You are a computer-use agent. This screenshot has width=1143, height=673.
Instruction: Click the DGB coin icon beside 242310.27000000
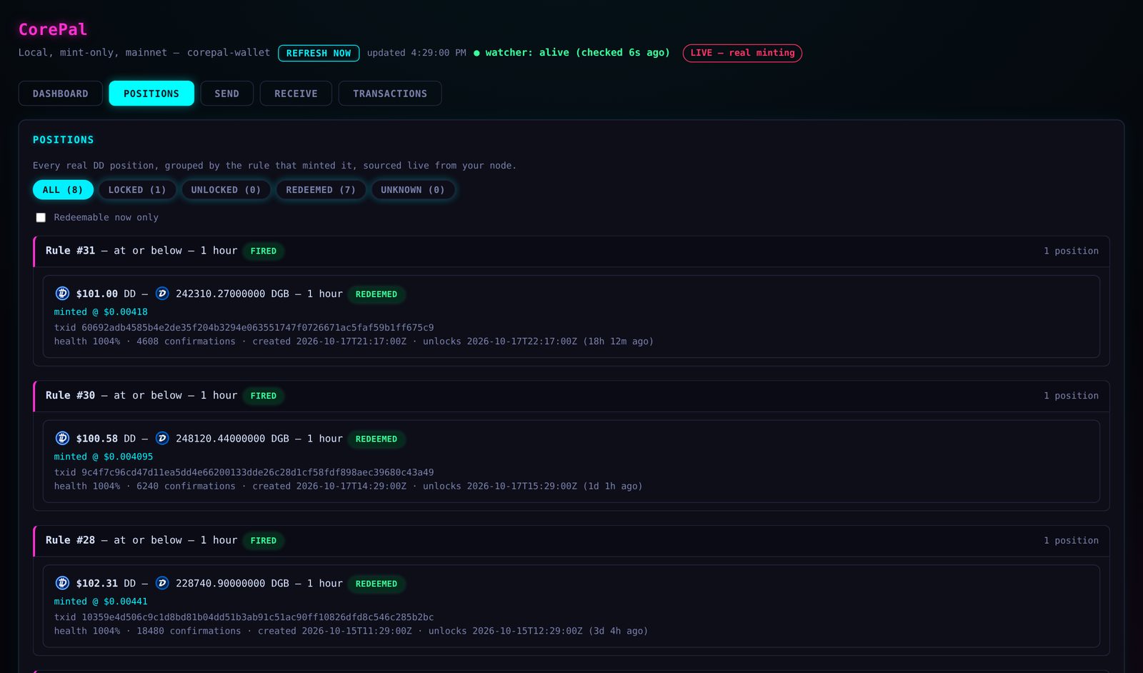click(162, 294)
